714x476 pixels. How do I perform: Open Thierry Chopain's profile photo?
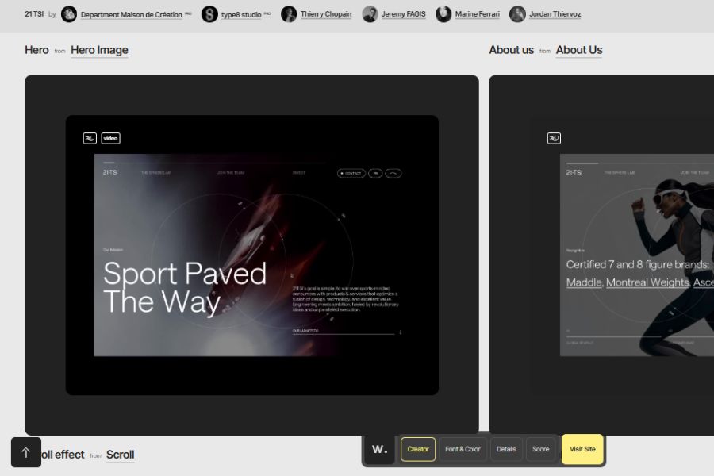(289, 14)
